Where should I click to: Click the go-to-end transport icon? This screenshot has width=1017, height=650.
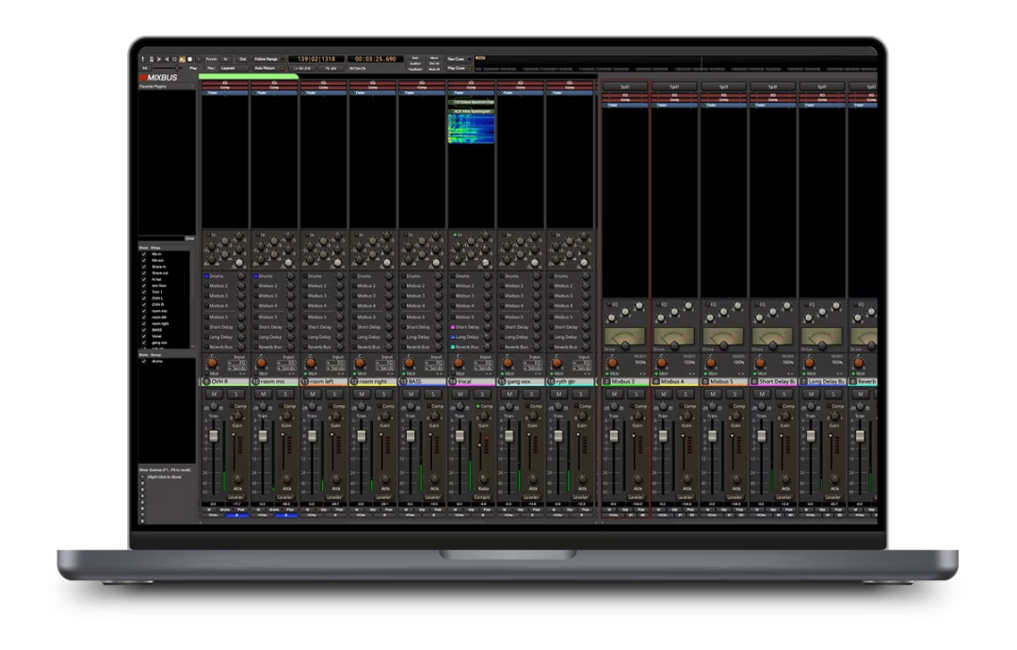click(x=167, y=59)
